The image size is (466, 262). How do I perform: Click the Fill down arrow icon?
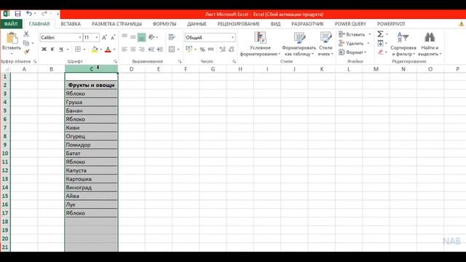click(x=380, y=44)
